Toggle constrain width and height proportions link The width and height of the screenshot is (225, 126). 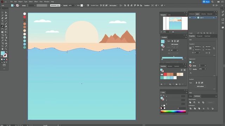pos(214,48)
